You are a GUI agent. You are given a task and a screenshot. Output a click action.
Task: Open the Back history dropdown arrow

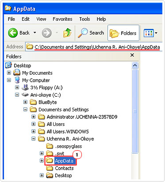tap(35, 33)
